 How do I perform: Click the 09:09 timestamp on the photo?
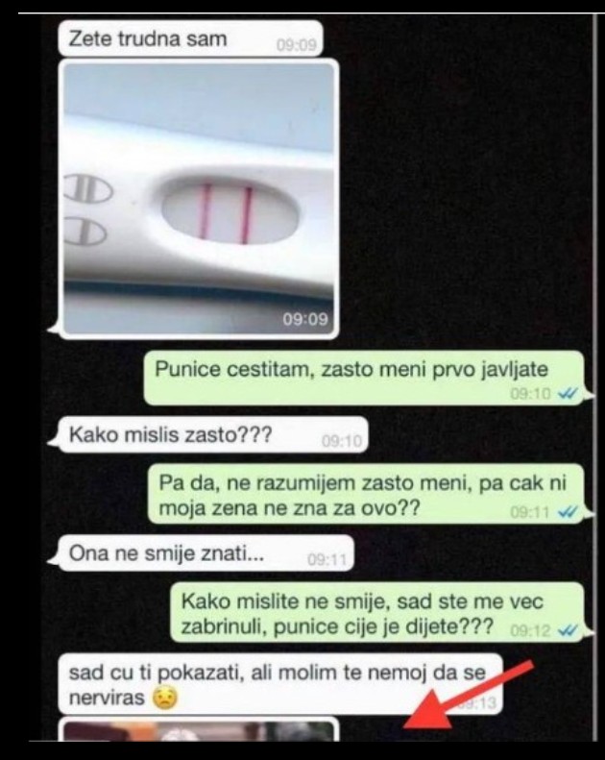305,319
